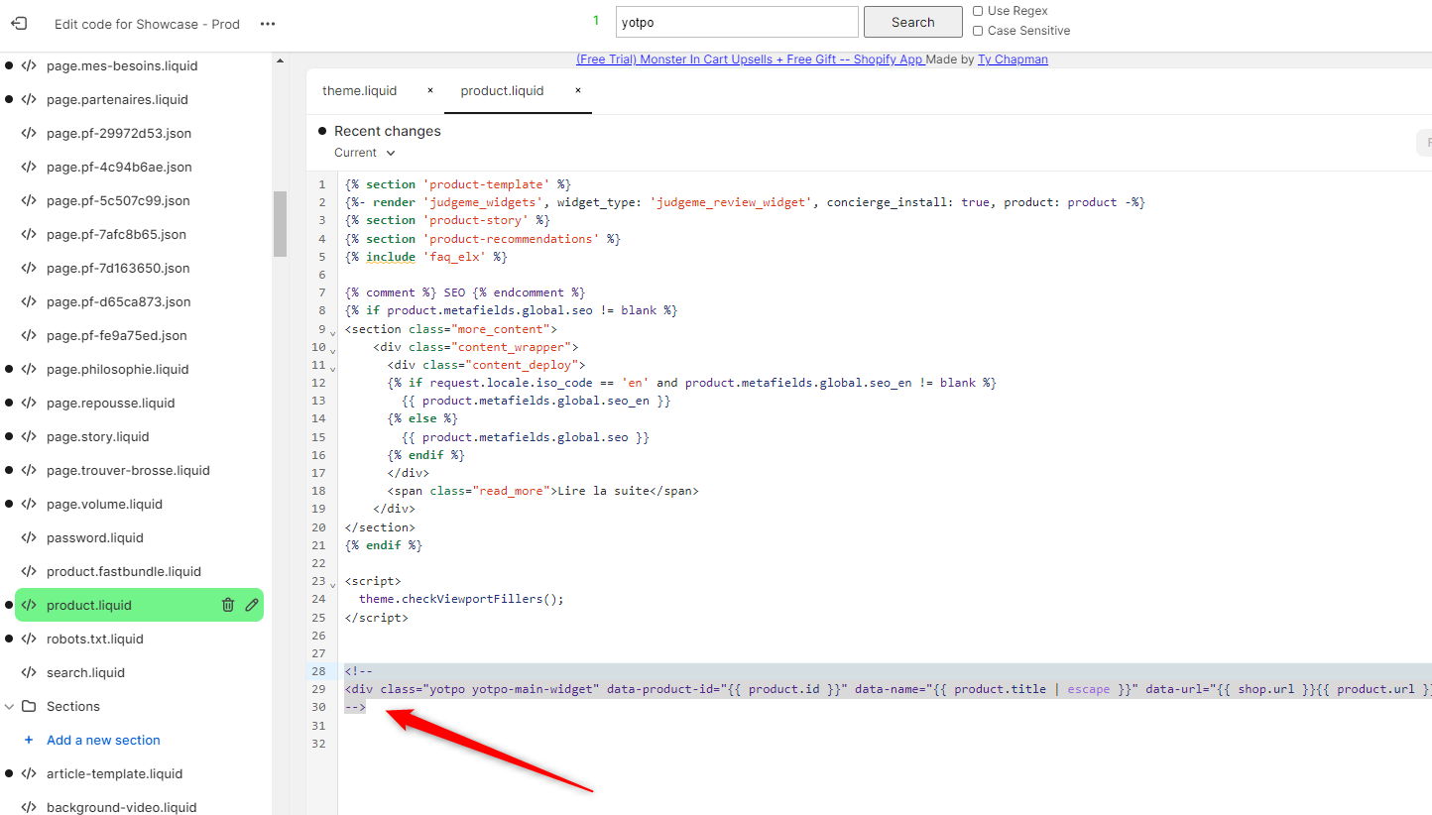Click line 29 yotpo widget code
1432x815 pixels.
(888, 689)
